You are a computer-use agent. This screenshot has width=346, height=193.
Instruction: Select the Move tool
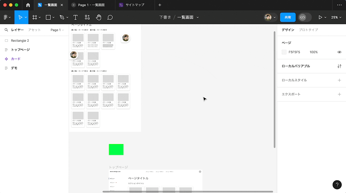point(20,17)
